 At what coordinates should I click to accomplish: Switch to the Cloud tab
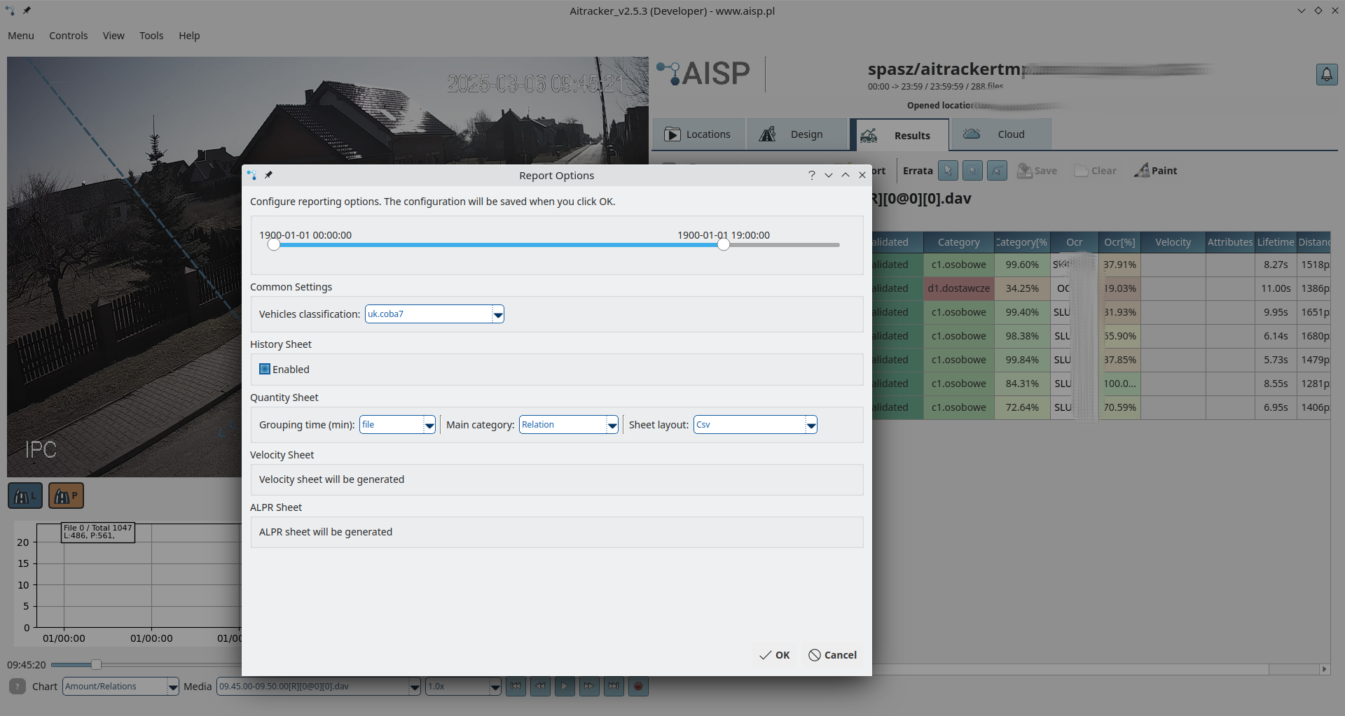point(1000,134)
